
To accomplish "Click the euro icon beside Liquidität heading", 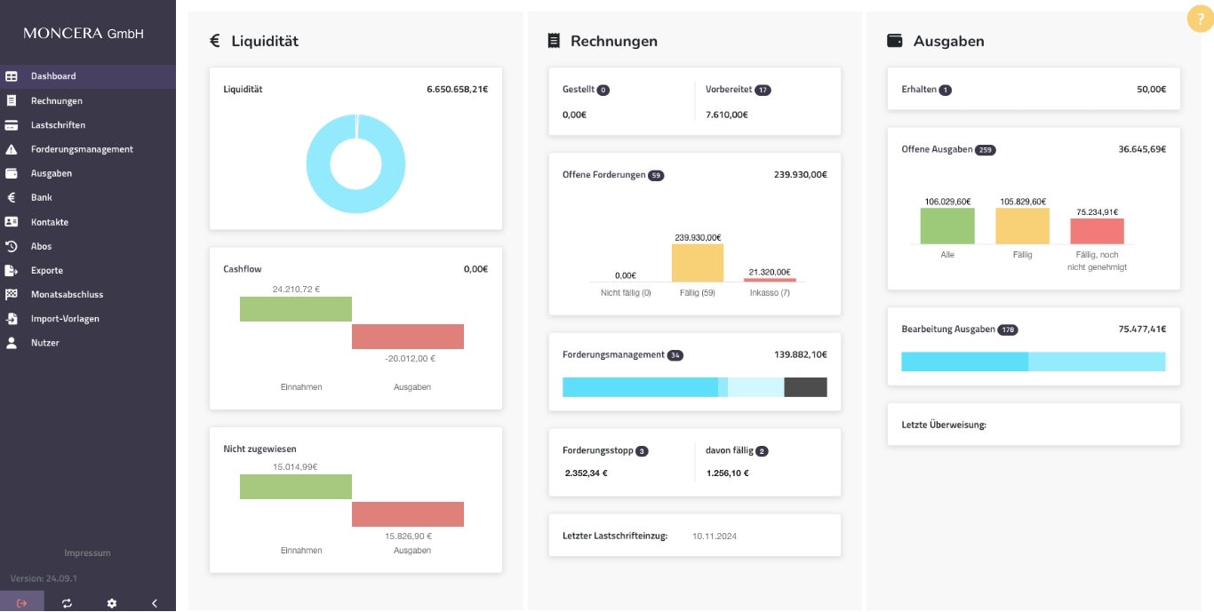I will 214,41.
